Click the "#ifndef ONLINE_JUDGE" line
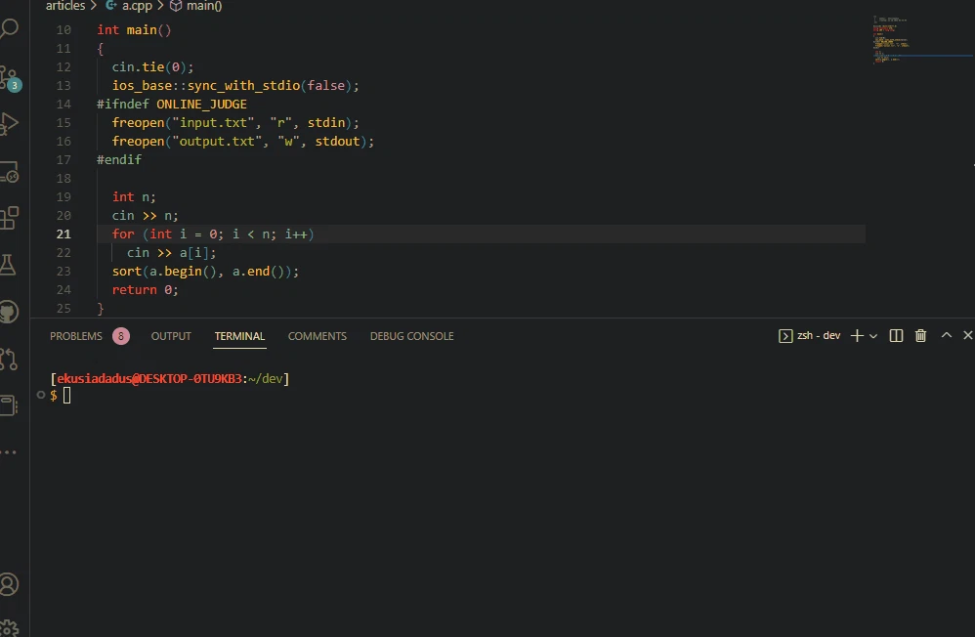 [172, 104]
